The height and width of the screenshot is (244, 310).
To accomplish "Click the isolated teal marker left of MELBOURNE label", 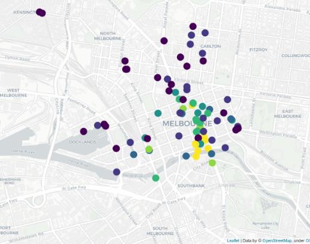I will pyautogui.click(x=158, y=113).
